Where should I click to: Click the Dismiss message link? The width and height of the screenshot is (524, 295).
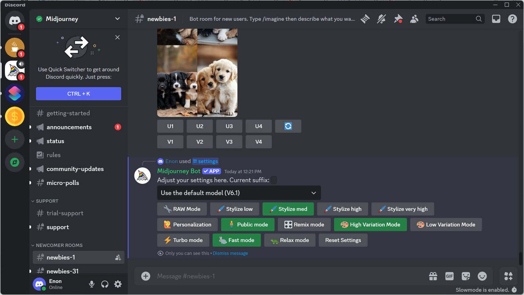230,253
